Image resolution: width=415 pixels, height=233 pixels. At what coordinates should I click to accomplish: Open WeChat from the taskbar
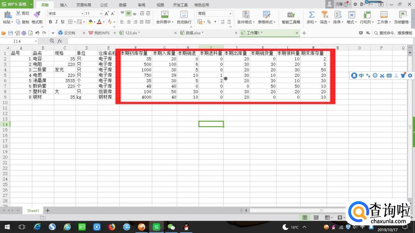tap(171, 227)
